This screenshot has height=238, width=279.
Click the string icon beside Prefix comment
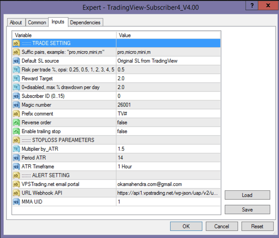16,114
